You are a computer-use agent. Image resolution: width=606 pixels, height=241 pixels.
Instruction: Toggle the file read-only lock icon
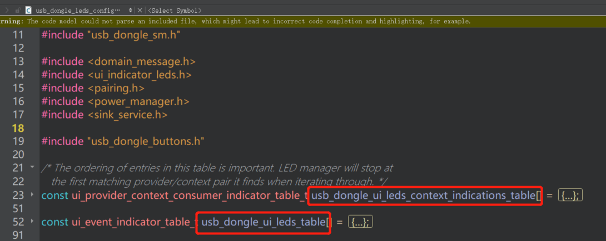[x=18, y=10]
